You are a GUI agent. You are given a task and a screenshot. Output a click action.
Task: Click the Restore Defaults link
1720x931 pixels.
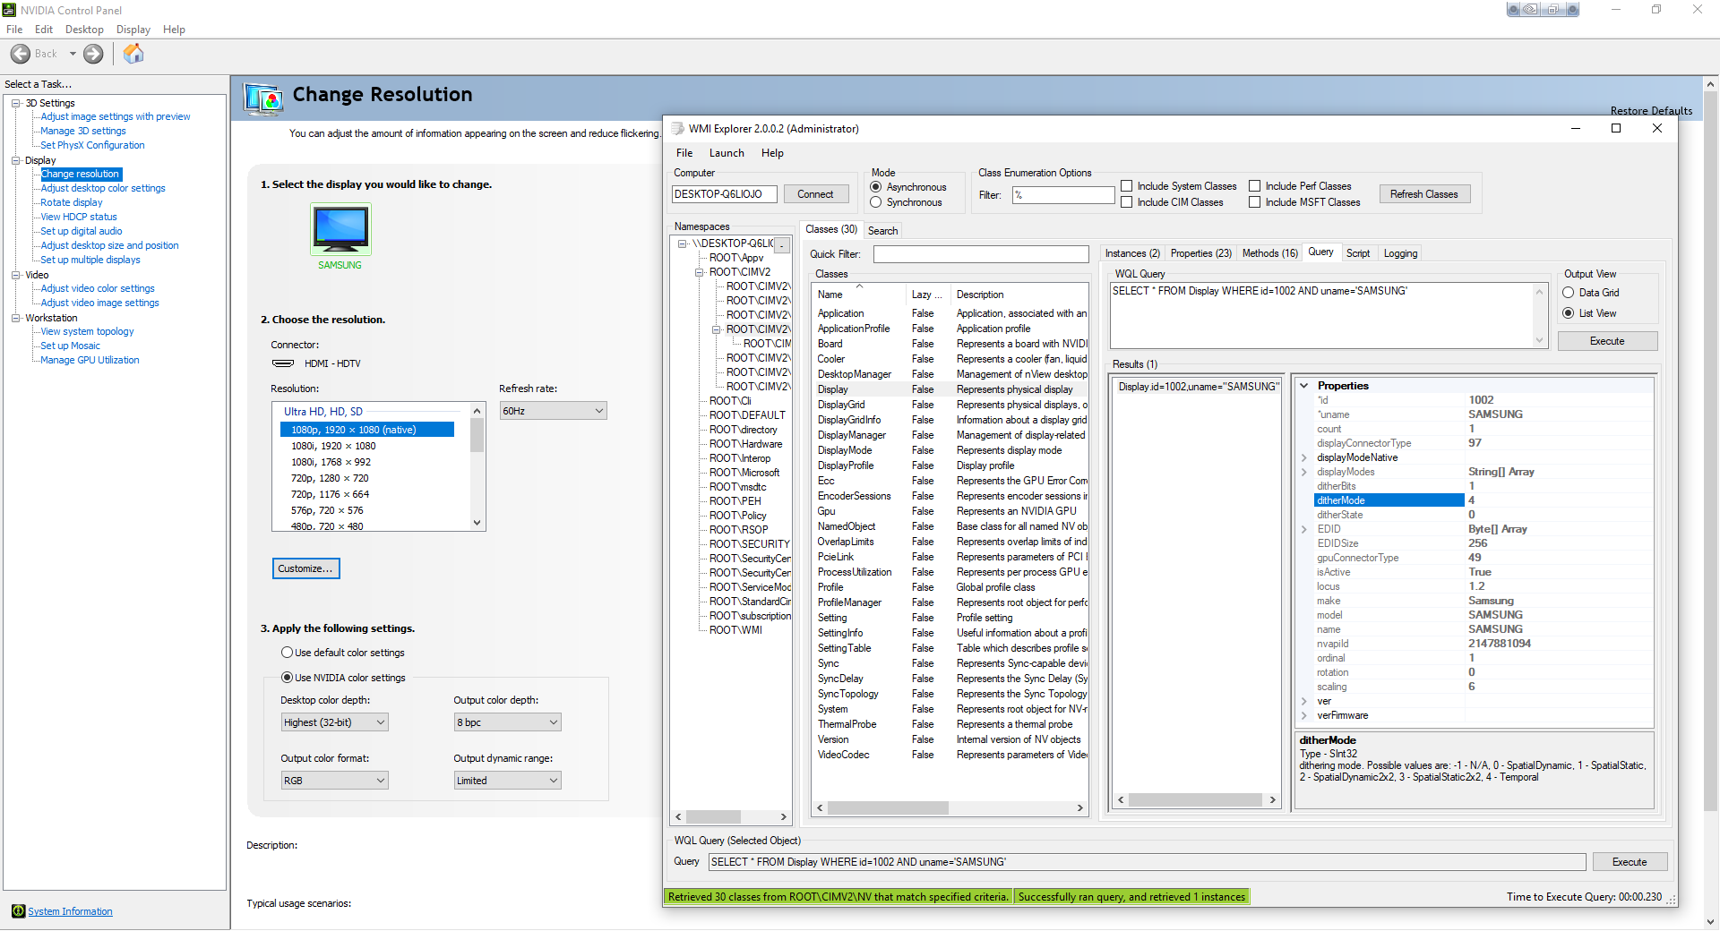[x=1651, y=111]
